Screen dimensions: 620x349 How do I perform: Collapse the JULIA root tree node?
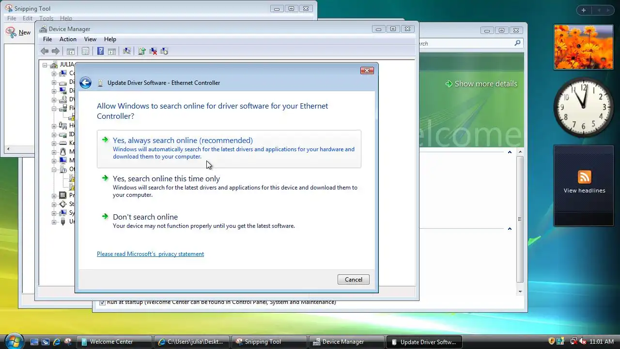[45, 65]
